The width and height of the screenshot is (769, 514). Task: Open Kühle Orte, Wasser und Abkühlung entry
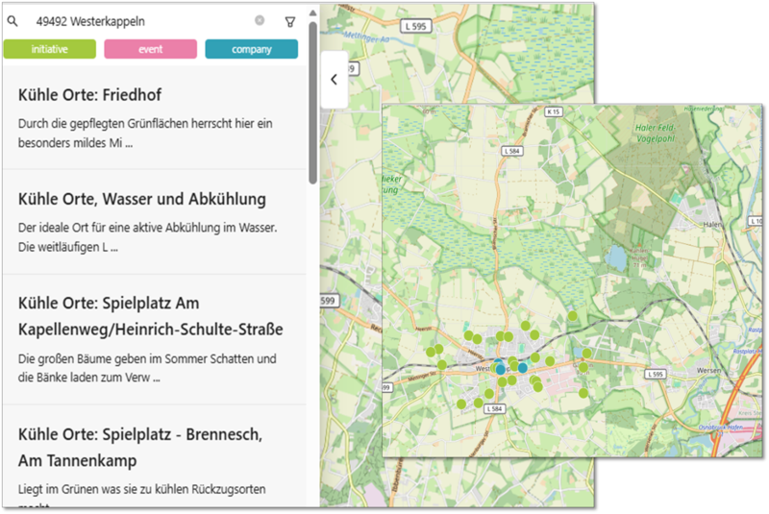pos(155,222)
